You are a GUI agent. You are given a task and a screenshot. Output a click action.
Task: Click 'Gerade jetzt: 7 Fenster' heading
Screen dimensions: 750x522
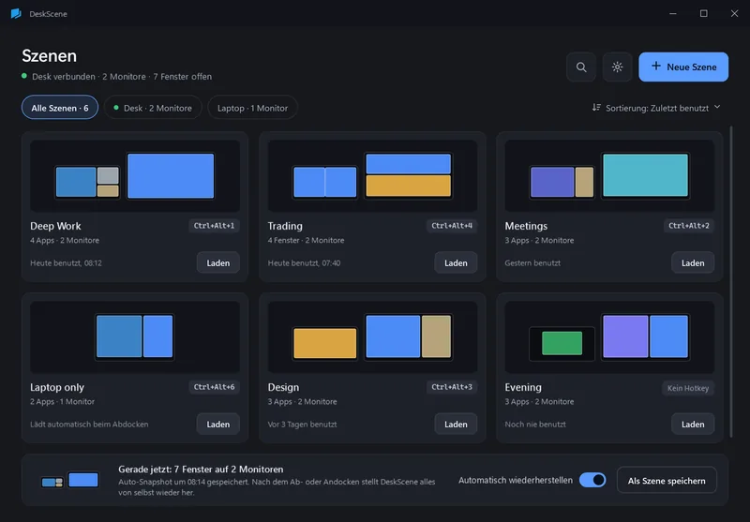coord(201,470)
